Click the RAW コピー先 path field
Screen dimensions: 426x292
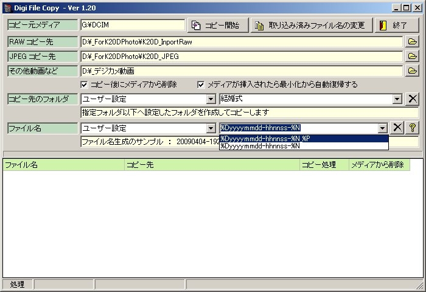(242, 42)
